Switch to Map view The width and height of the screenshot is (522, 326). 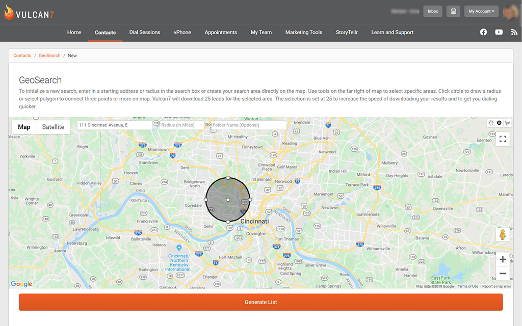[24, 127]
